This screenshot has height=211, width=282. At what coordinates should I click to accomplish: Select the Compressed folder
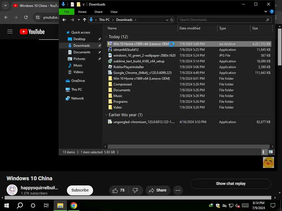click(x=189, y=84)
